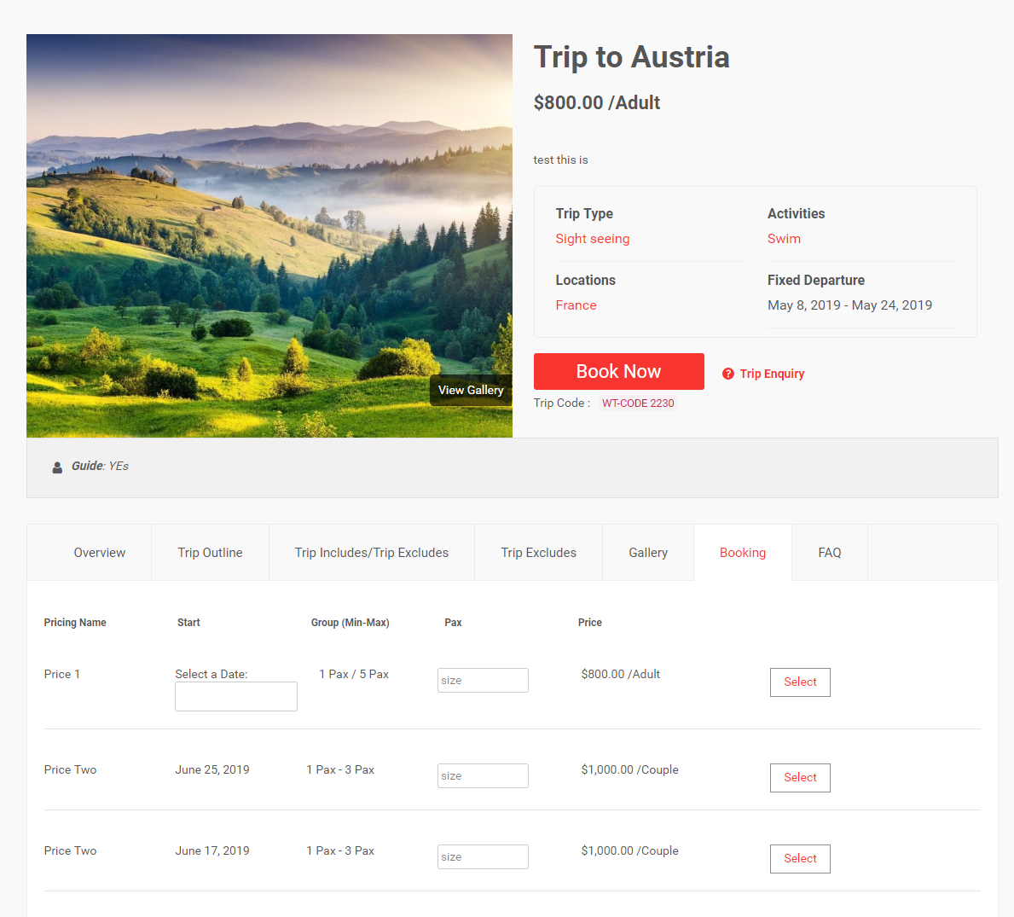
Task: Click 1 Pax - 3 Pax in the June 17 row
Action: tap(340, 850)
